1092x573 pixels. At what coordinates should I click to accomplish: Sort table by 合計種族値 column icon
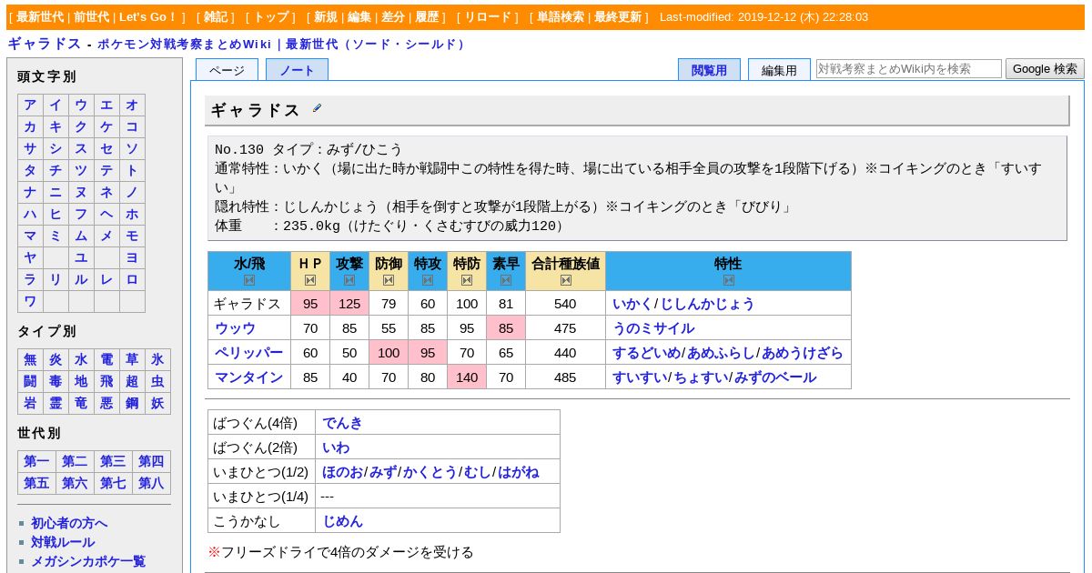click(x=566, y=280)
